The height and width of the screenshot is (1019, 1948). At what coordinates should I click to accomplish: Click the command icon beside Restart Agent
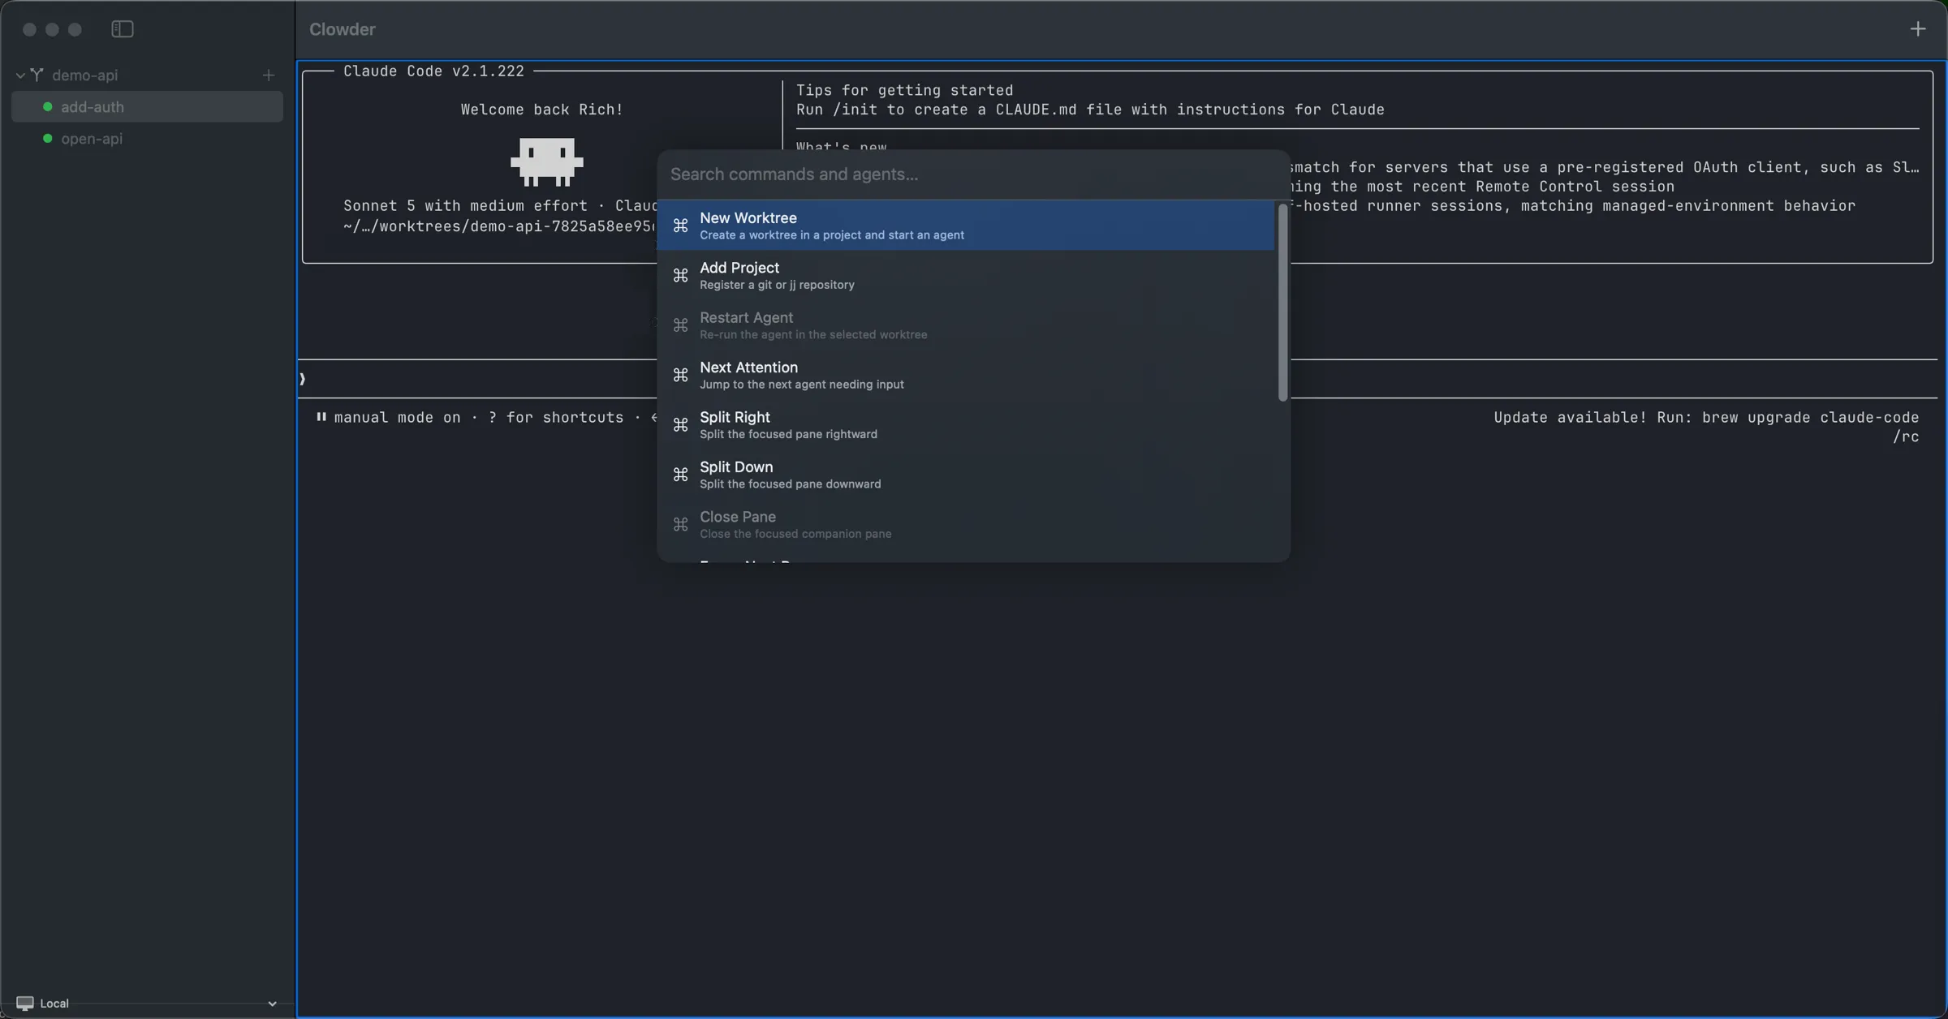[x=680, y=325]
